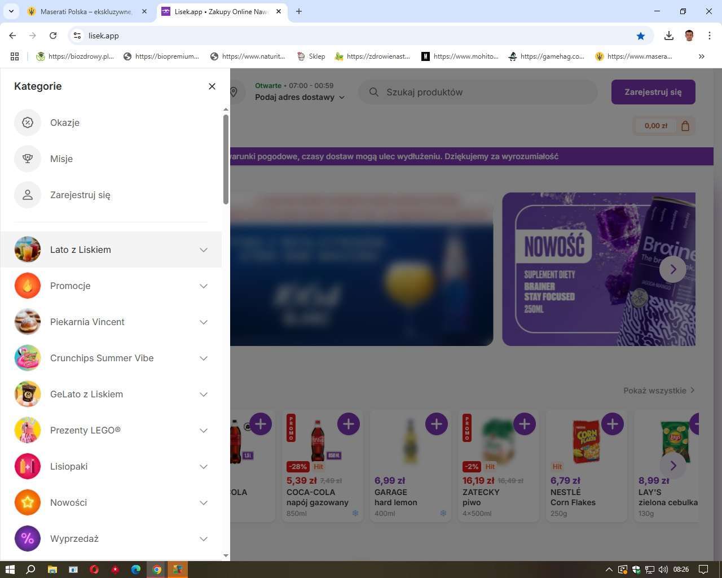Open the shopping cart showing 0,00 zł
The height and width of the screenshot is (578, 722).
[x=664, y=126]
